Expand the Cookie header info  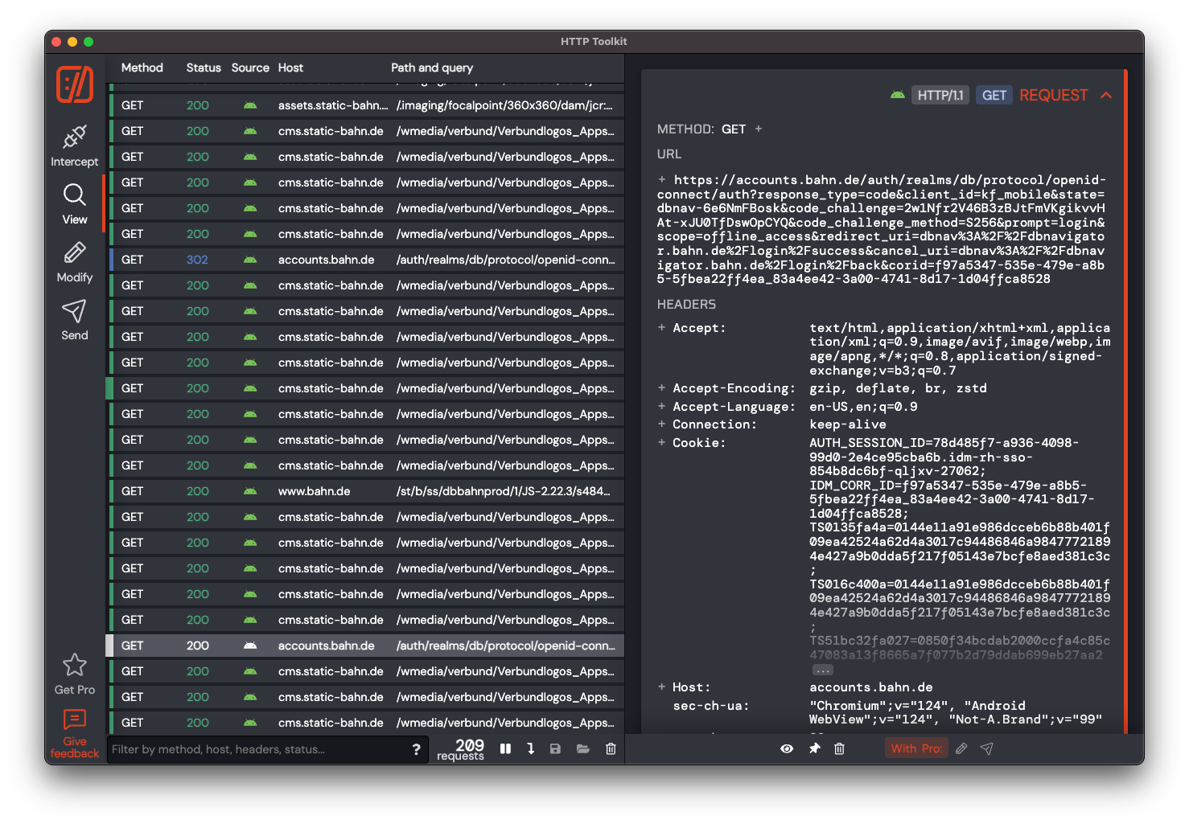tap(662, 442)
